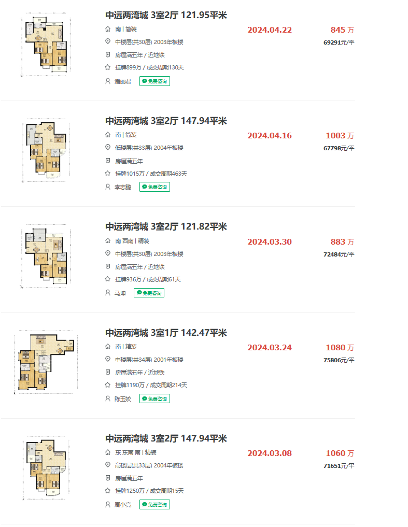The height and width of the screenshot is (527, 408).
Task: Click the star icon beside 挂牌1190万
Action: 108,385
